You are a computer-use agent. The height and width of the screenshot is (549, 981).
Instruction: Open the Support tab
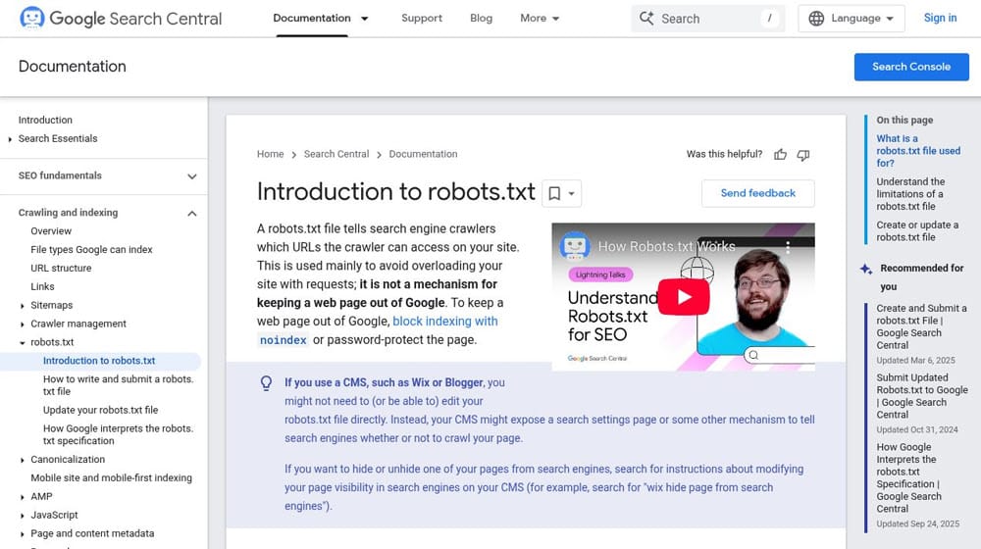pos(422,19)
